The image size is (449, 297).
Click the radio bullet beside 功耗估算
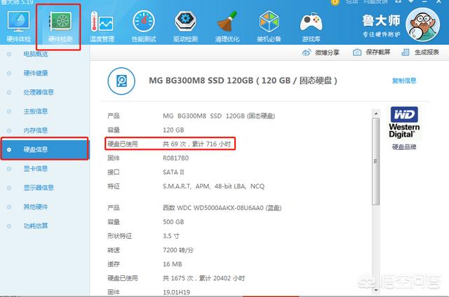pos(9,226)
